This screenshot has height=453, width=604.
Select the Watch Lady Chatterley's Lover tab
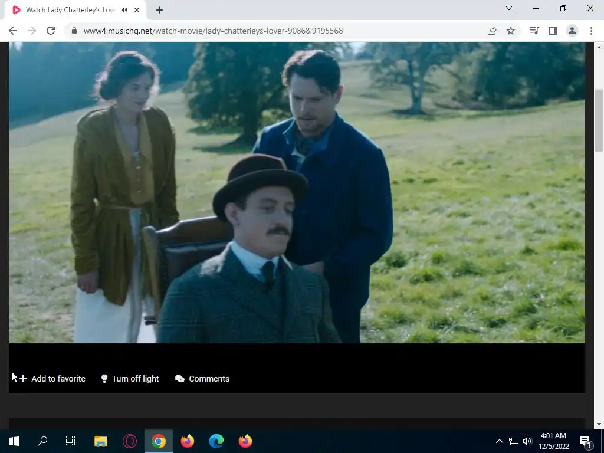point(75,10)
